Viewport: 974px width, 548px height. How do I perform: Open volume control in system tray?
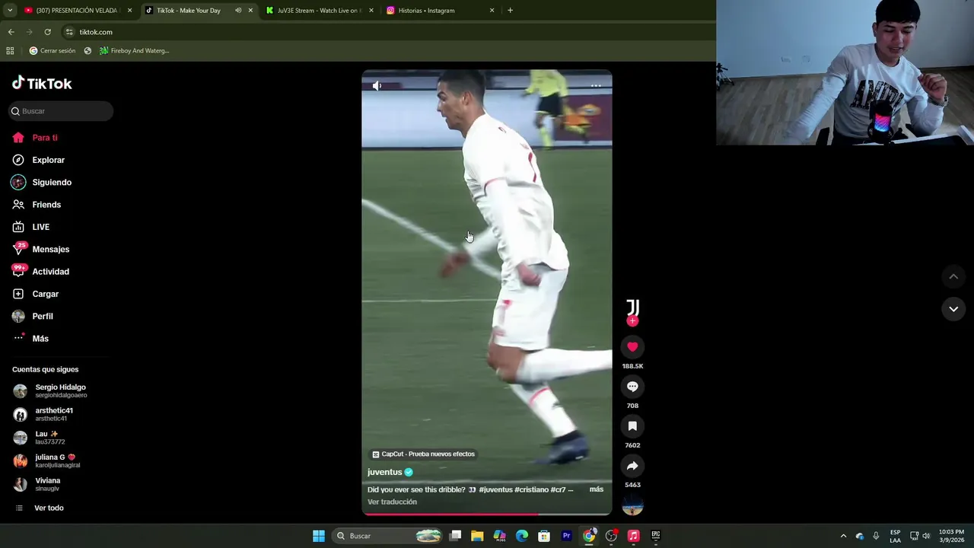(926, 536)
